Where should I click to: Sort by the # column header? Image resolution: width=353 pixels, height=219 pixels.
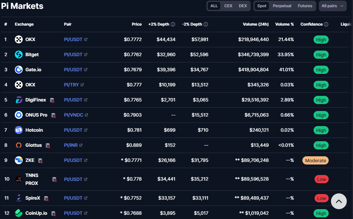tap(6, 24)
